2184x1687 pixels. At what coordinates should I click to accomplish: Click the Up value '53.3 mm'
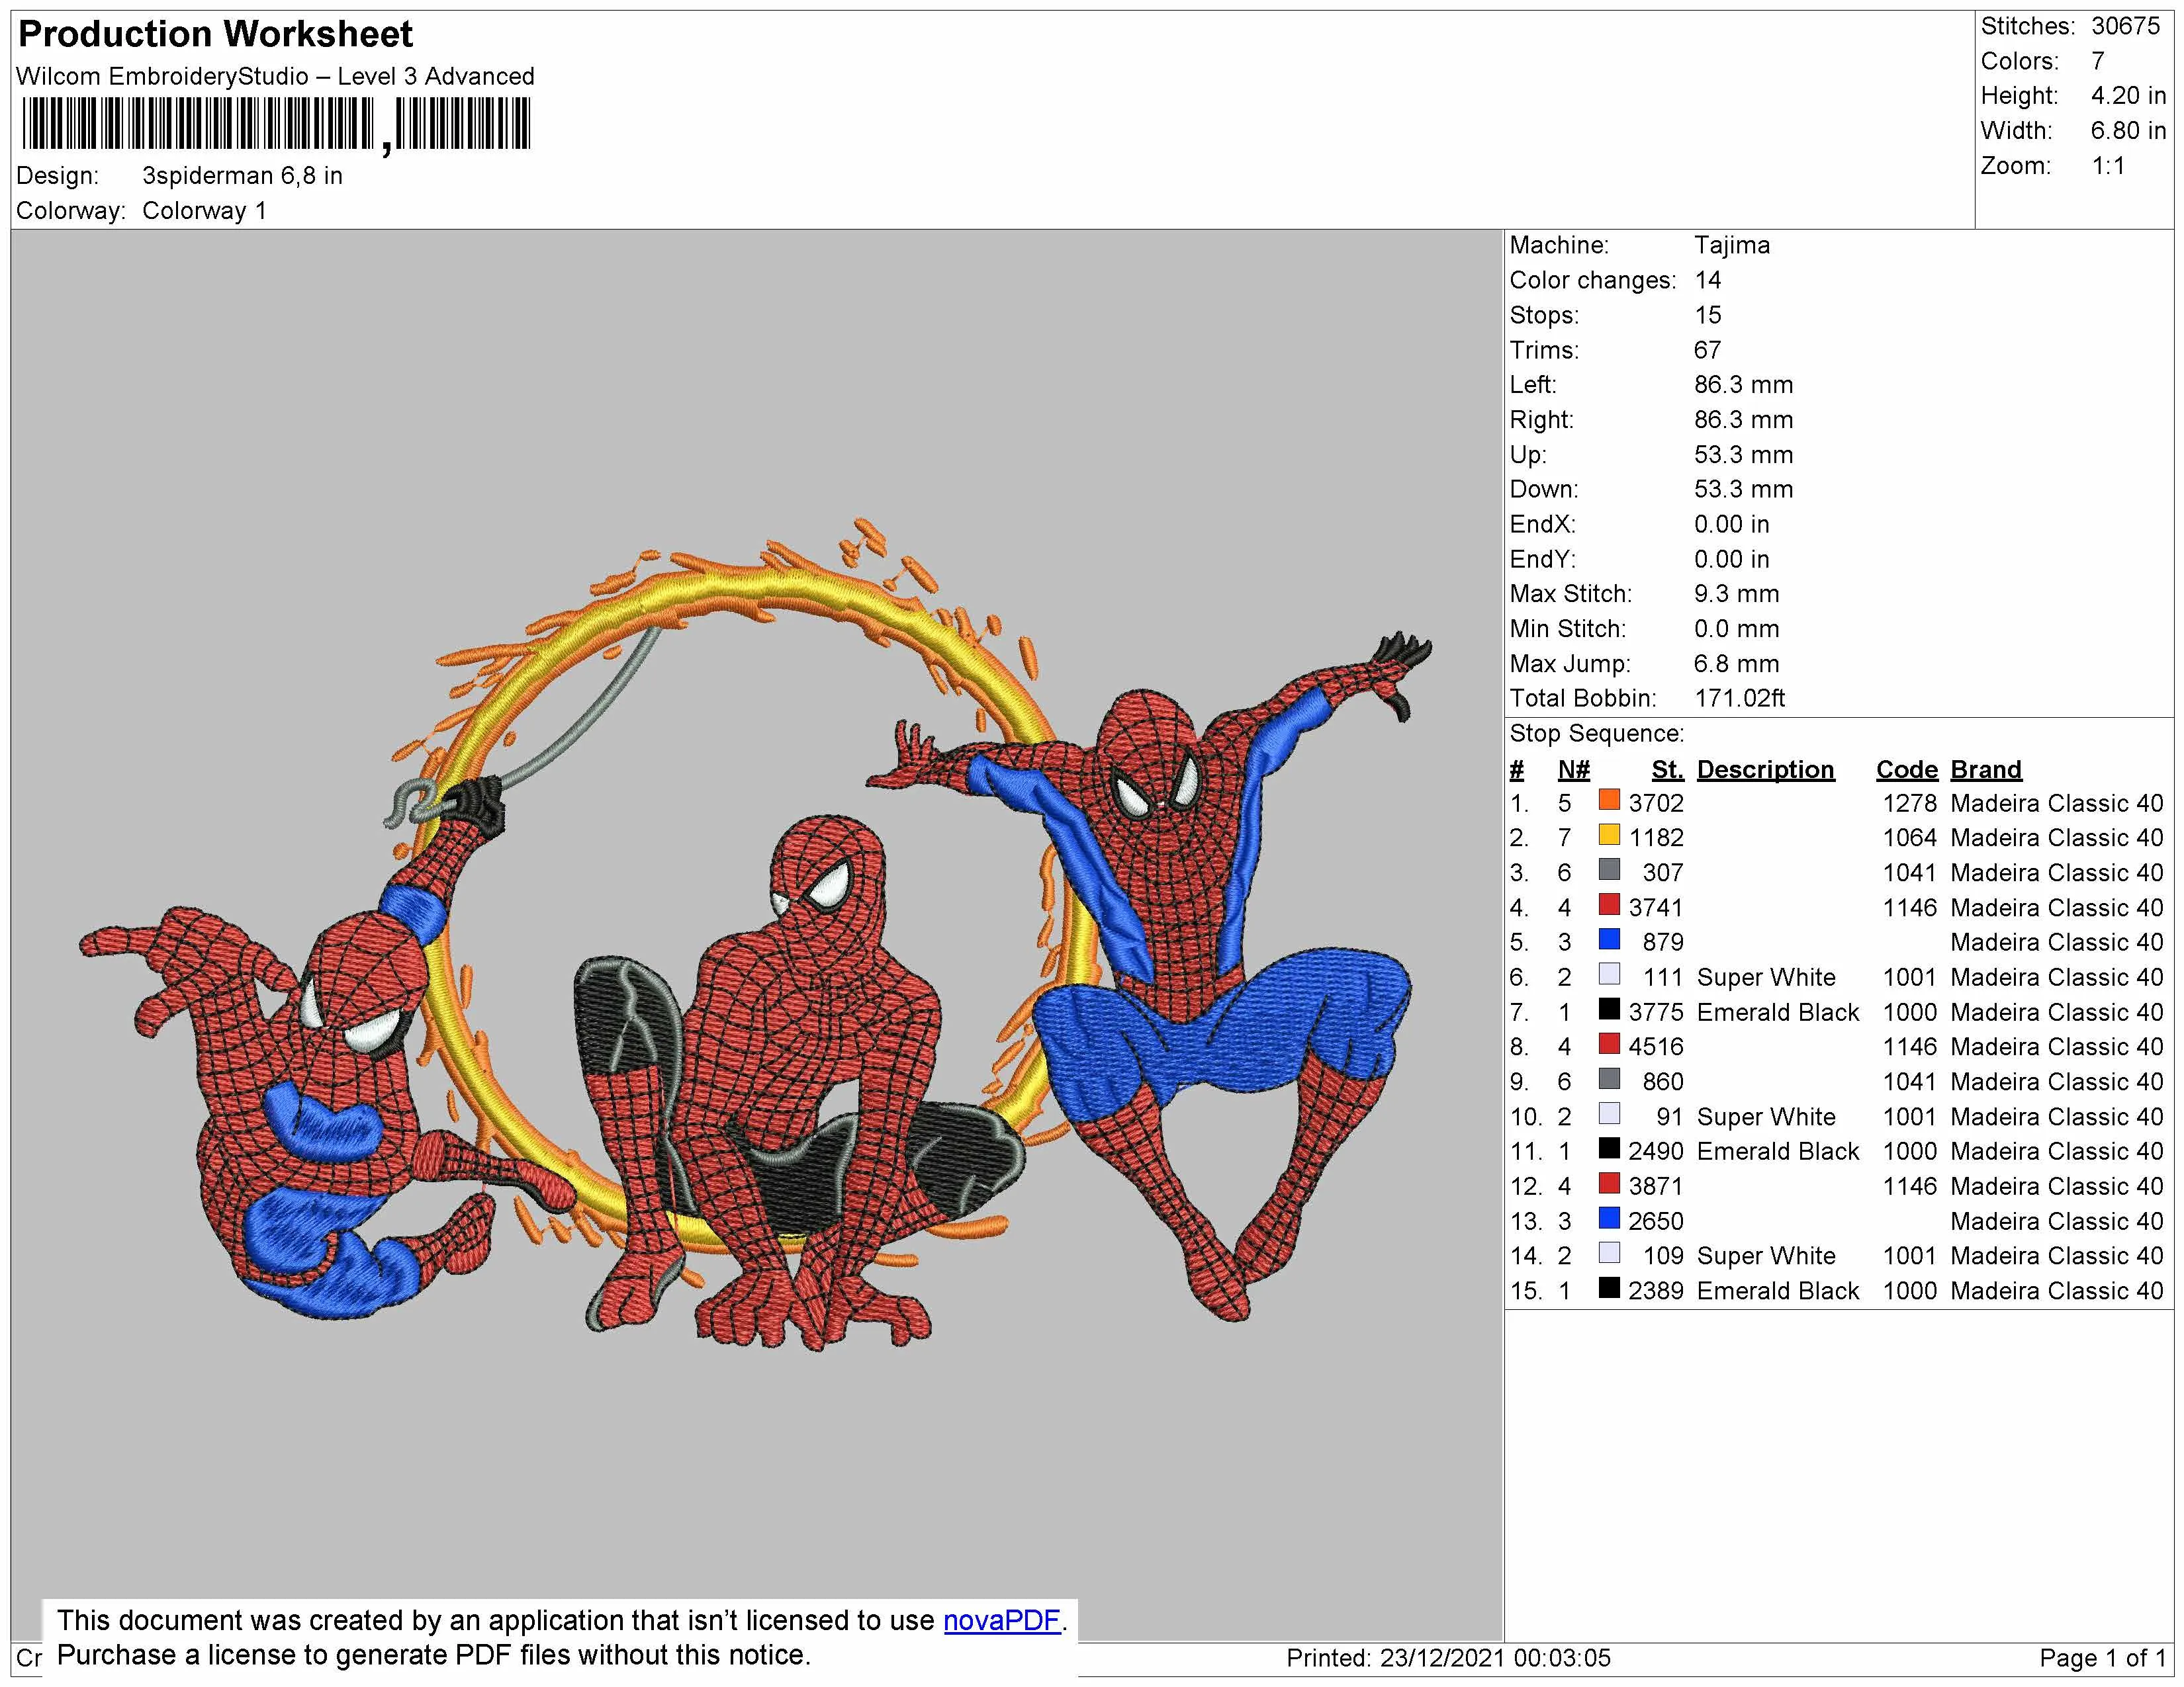click(x=1743, y=454)
